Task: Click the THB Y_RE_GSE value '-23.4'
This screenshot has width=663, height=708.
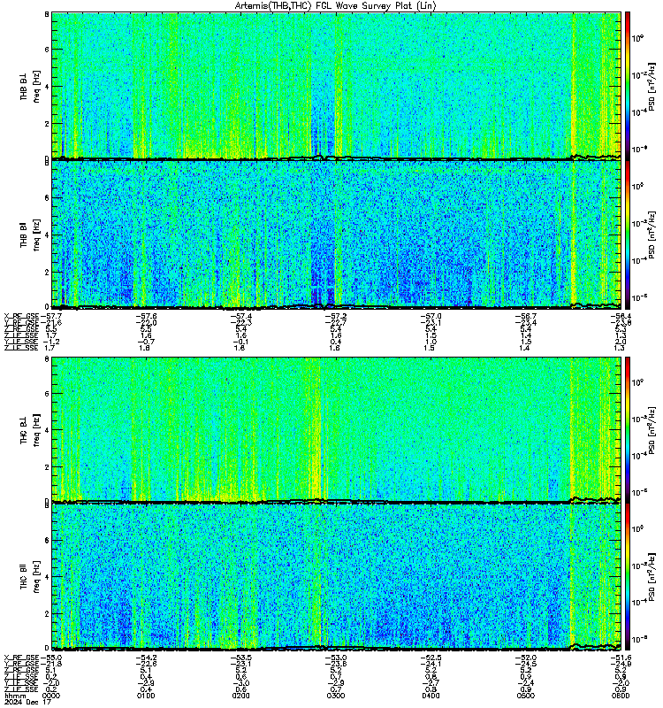Action: tap(526, 323)
